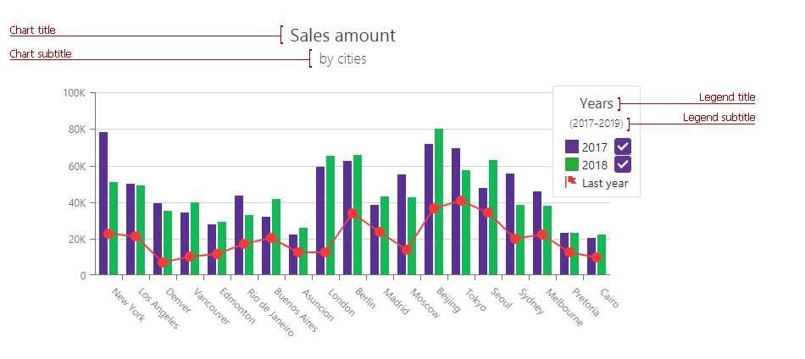805x359 pixels.
Task: Click the 'Last year' legend label
Action: [605, 183]
